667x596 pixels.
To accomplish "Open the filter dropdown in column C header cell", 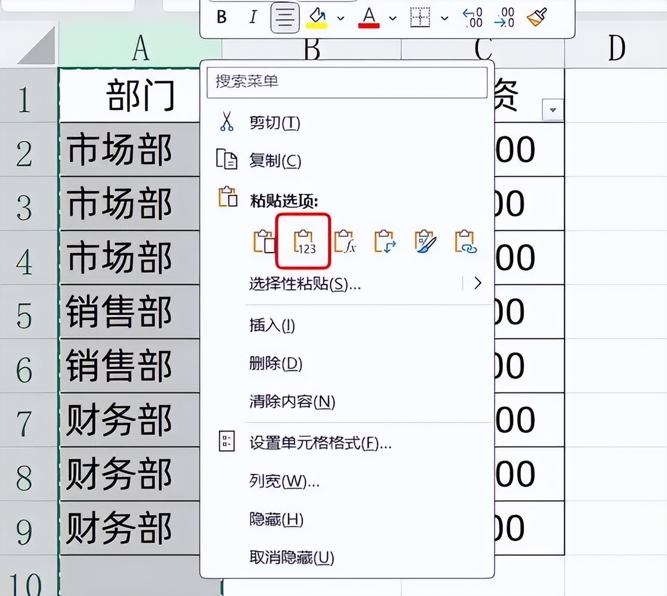I will (553, 110).
